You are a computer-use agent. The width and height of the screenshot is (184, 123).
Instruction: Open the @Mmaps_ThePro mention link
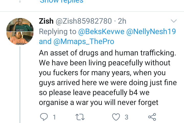[84, 41]
